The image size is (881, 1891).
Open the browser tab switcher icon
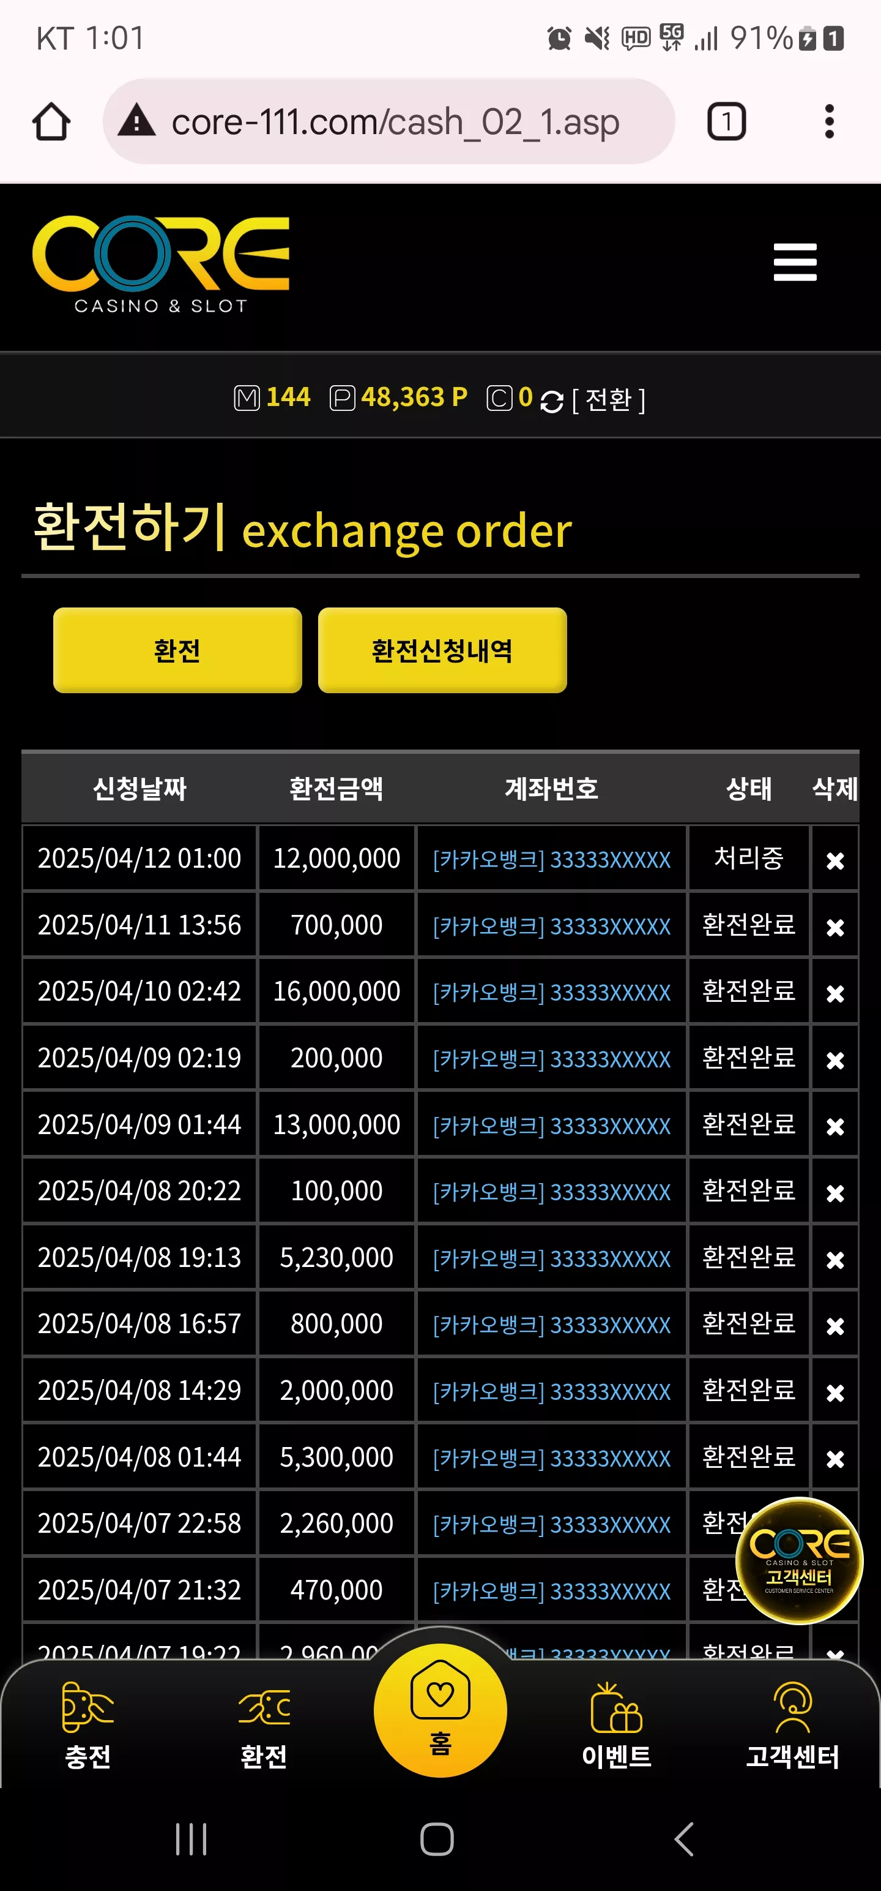(x=726, y=121)
